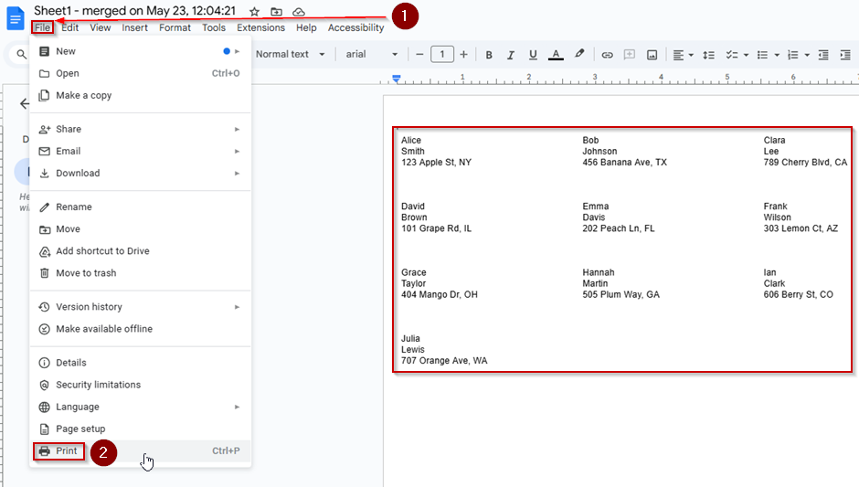Select Rename in the File menu
Screen dimensions: 859x487
click(x=140, y=206)
